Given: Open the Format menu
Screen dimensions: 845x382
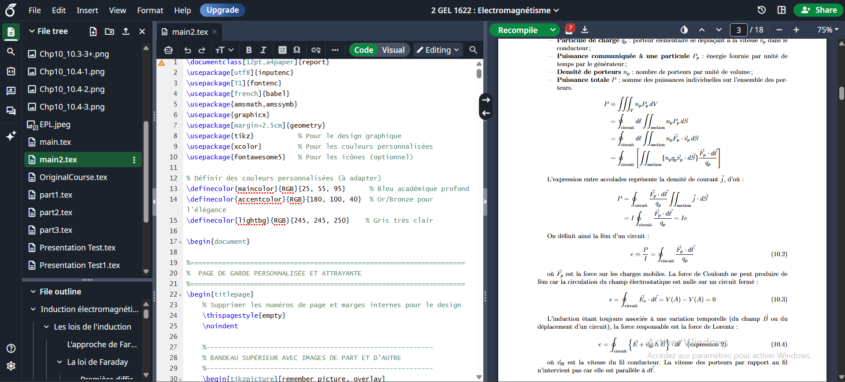Looking at the screenshot, I should pos(150,10).
